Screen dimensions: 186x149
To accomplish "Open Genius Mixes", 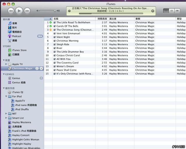I will 19,82.
